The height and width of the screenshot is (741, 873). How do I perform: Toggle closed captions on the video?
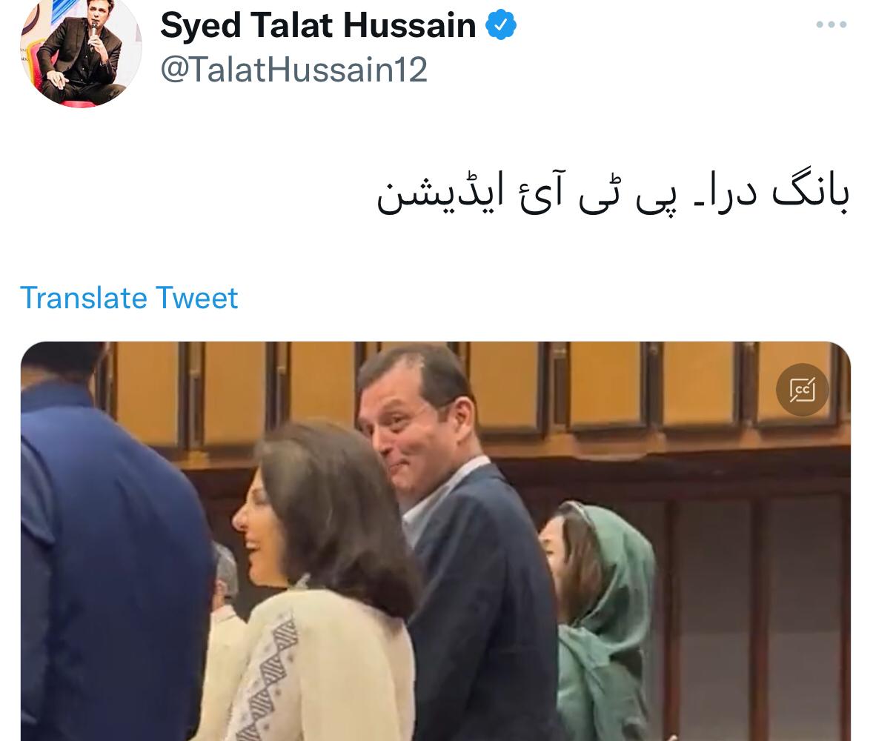click(803, 390)
